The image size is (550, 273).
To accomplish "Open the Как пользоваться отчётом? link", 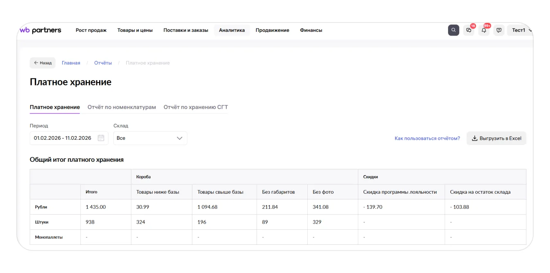I will [427, 139].
